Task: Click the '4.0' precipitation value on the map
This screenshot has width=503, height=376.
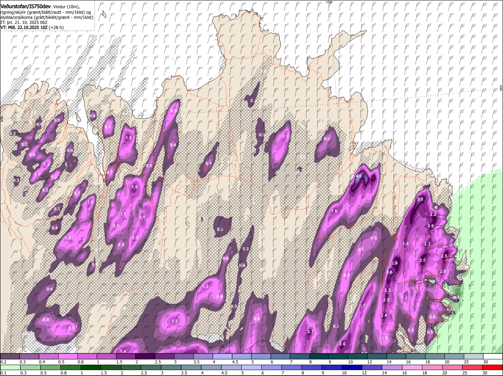Action: pos(358,177)
